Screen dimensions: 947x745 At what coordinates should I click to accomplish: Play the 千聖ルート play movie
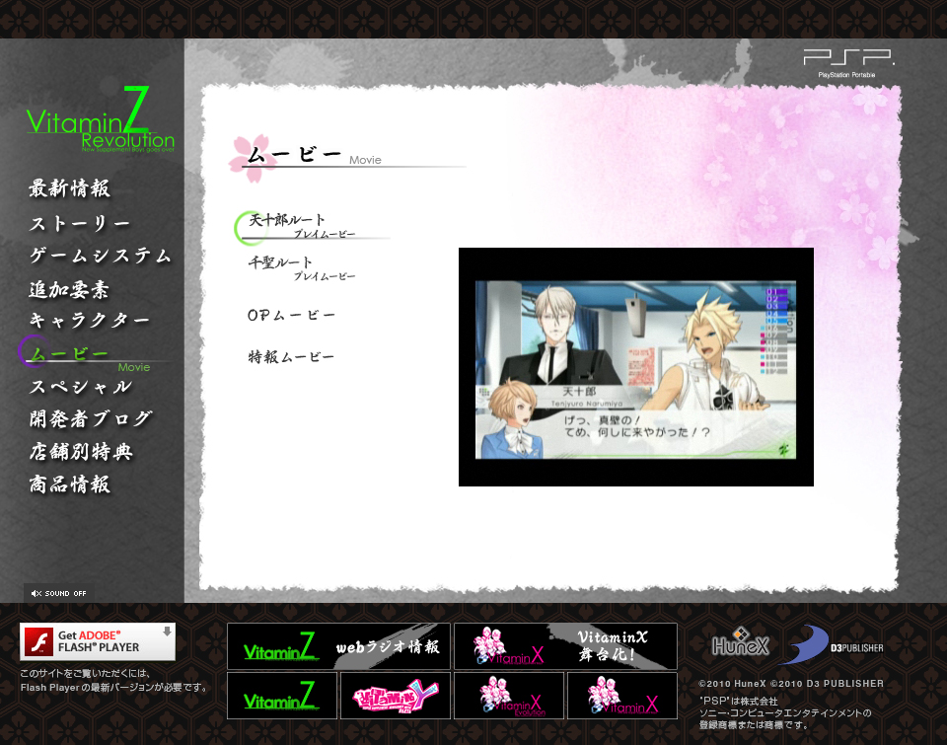[x=302, y=267]
